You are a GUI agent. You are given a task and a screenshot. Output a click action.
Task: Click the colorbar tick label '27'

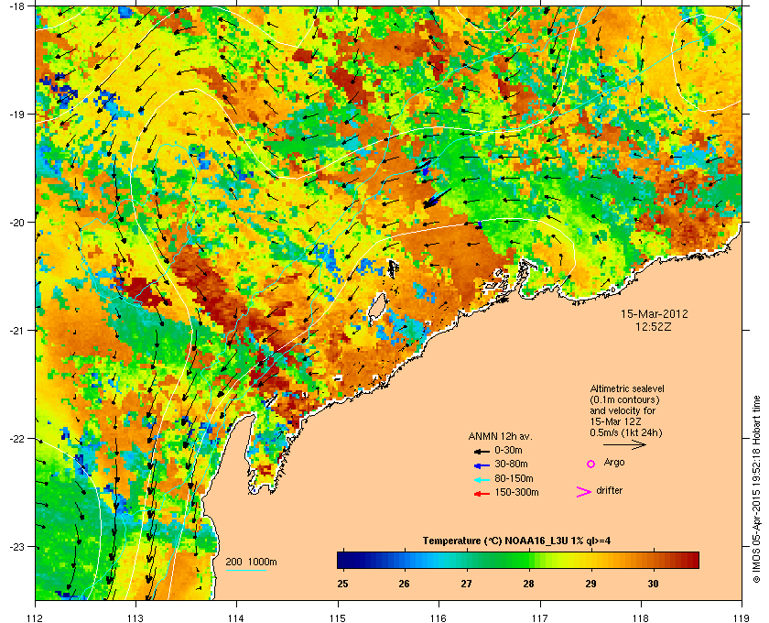coord(466,584)
